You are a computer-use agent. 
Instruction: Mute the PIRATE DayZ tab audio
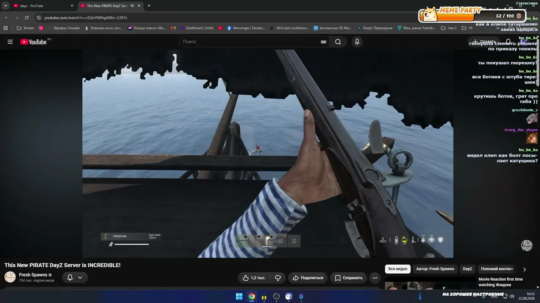132,6
